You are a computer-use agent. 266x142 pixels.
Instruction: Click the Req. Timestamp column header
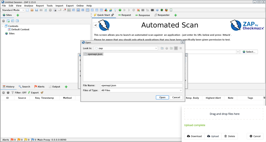[x=44, y=98]
